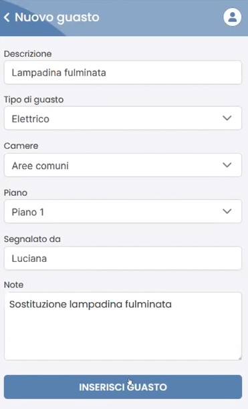This screenshot has width=248, height=409.
Task: Click the chevron arrow in the Aree comuni field
Action: pos(227,165)
